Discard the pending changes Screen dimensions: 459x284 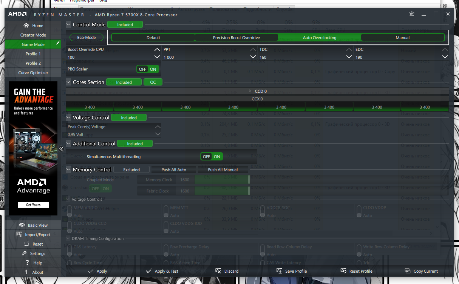click(227, 271)
